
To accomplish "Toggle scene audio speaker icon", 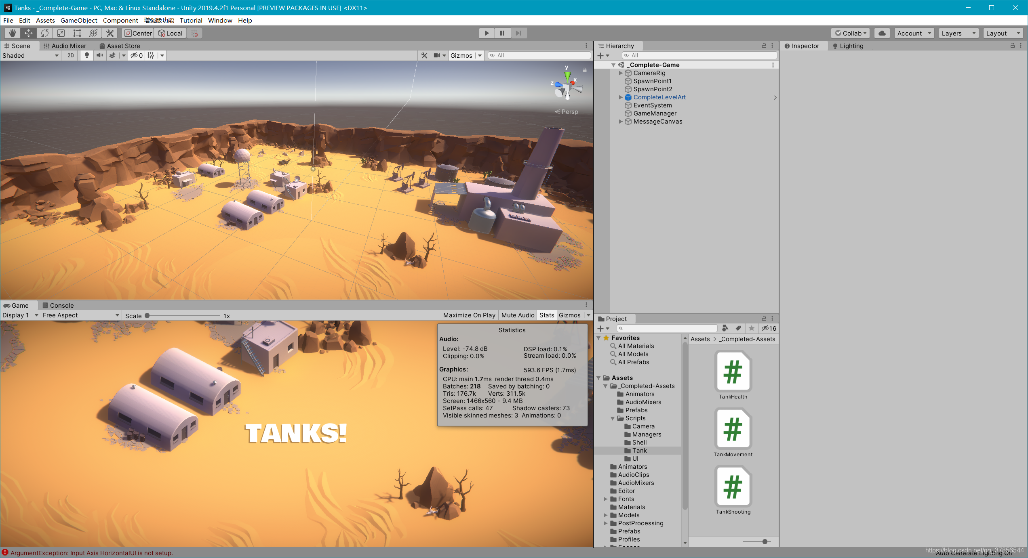I will pyautogui.click(x=99, y=55).
